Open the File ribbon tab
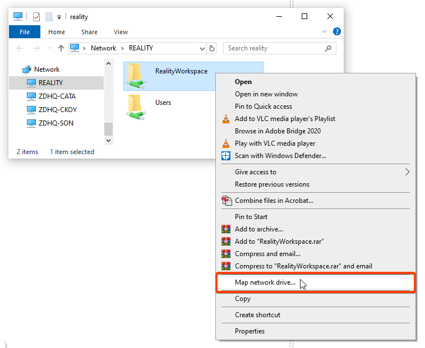425x348 pixels. tap(24, 32)
